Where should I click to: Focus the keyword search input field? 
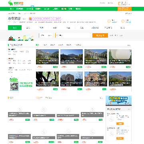[74, 35]
